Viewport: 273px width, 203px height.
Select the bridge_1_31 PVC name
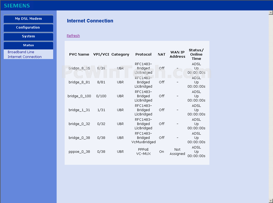(79, 110)
